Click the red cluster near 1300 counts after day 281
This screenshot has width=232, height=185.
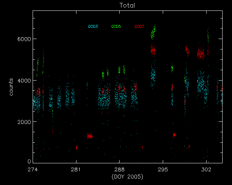click(90, 136)
